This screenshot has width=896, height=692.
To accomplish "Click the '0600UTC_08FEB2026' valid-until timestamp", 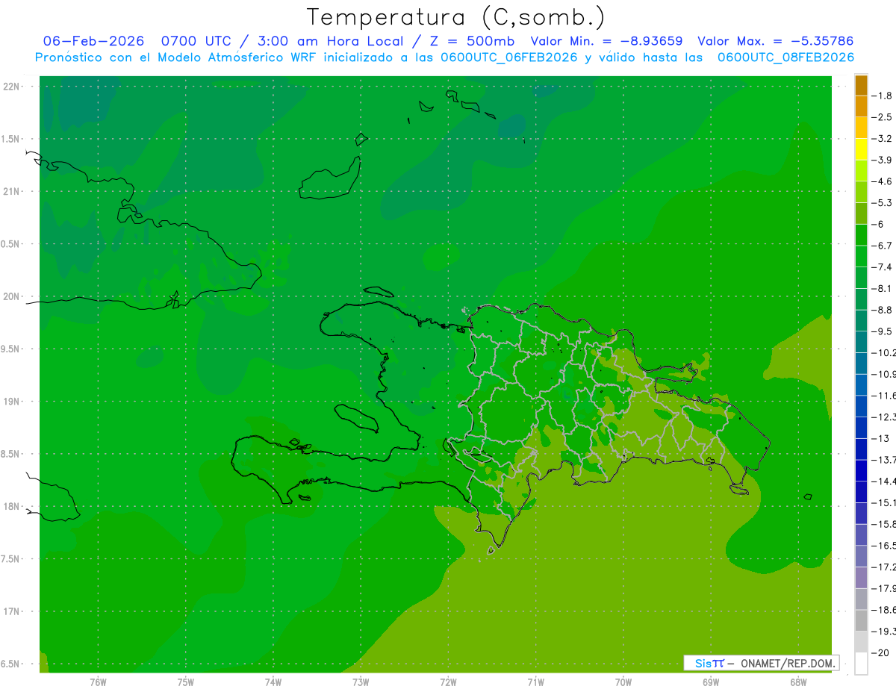I will pyautogui.click(x=785, y=57).
